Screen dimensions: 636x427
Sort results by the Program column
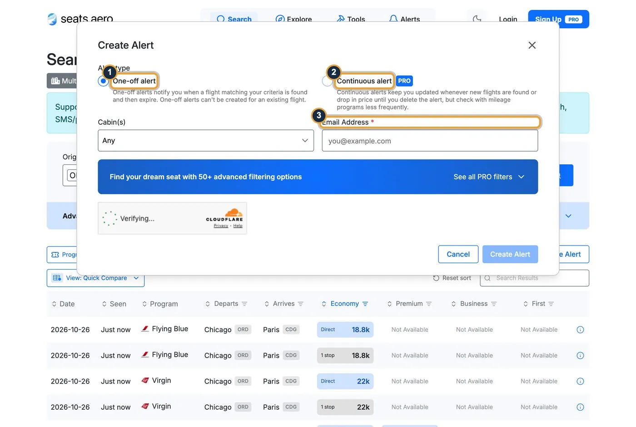(x=160, y=304)
